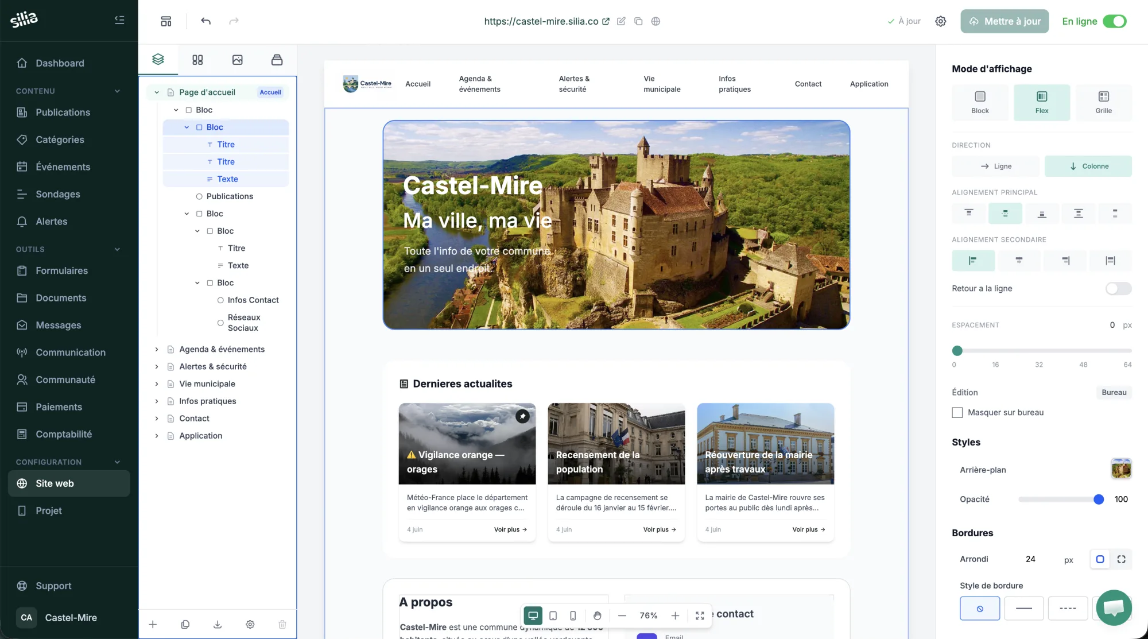Image resolution: width=1148 pixels, height=639 pixels.
Task: Add a new page with plus icon
Action: click(153, 624)
